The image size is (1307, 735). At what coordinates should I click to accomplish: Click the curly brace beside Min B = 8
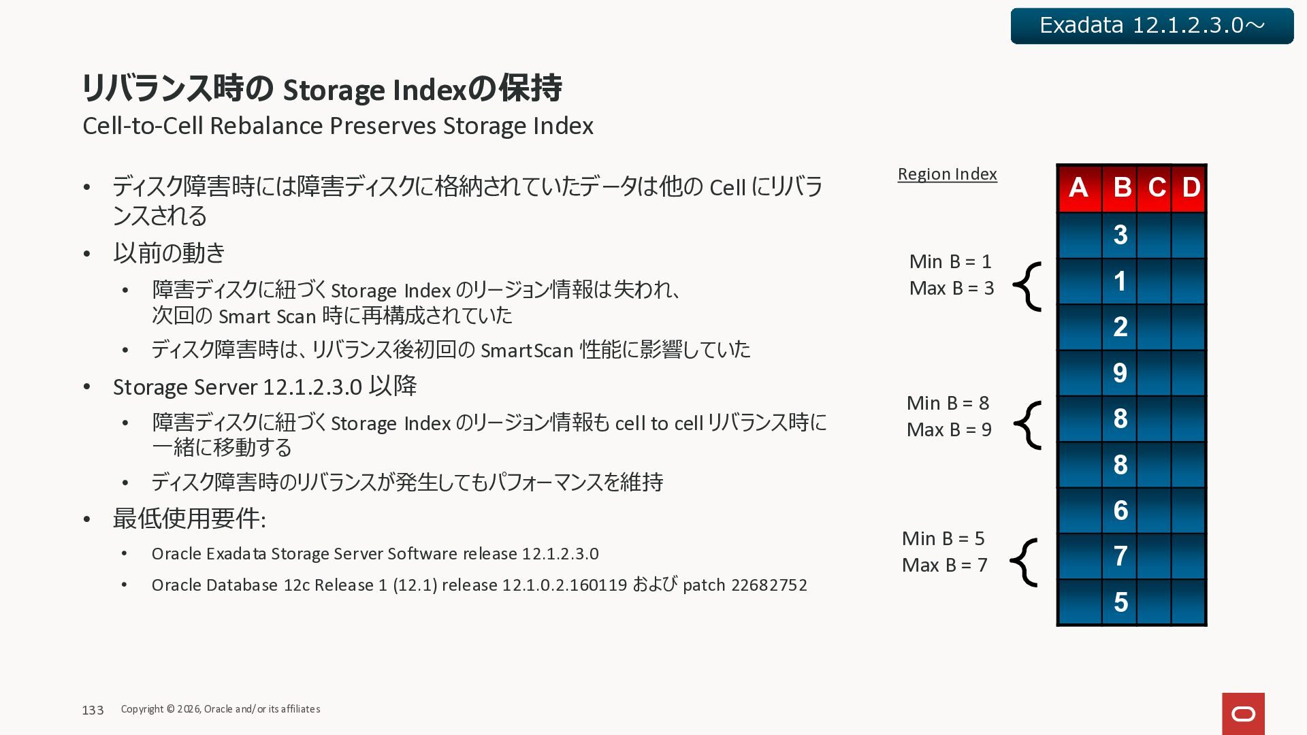pyautogui.click(x=1028, y=425)
